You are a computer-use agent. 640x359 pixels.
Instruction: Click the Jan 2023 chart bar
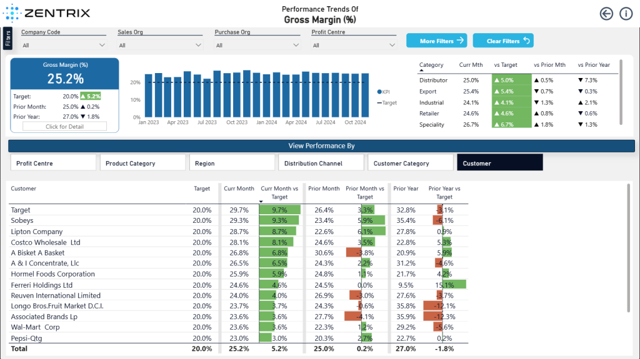click(x=149, y=96)
